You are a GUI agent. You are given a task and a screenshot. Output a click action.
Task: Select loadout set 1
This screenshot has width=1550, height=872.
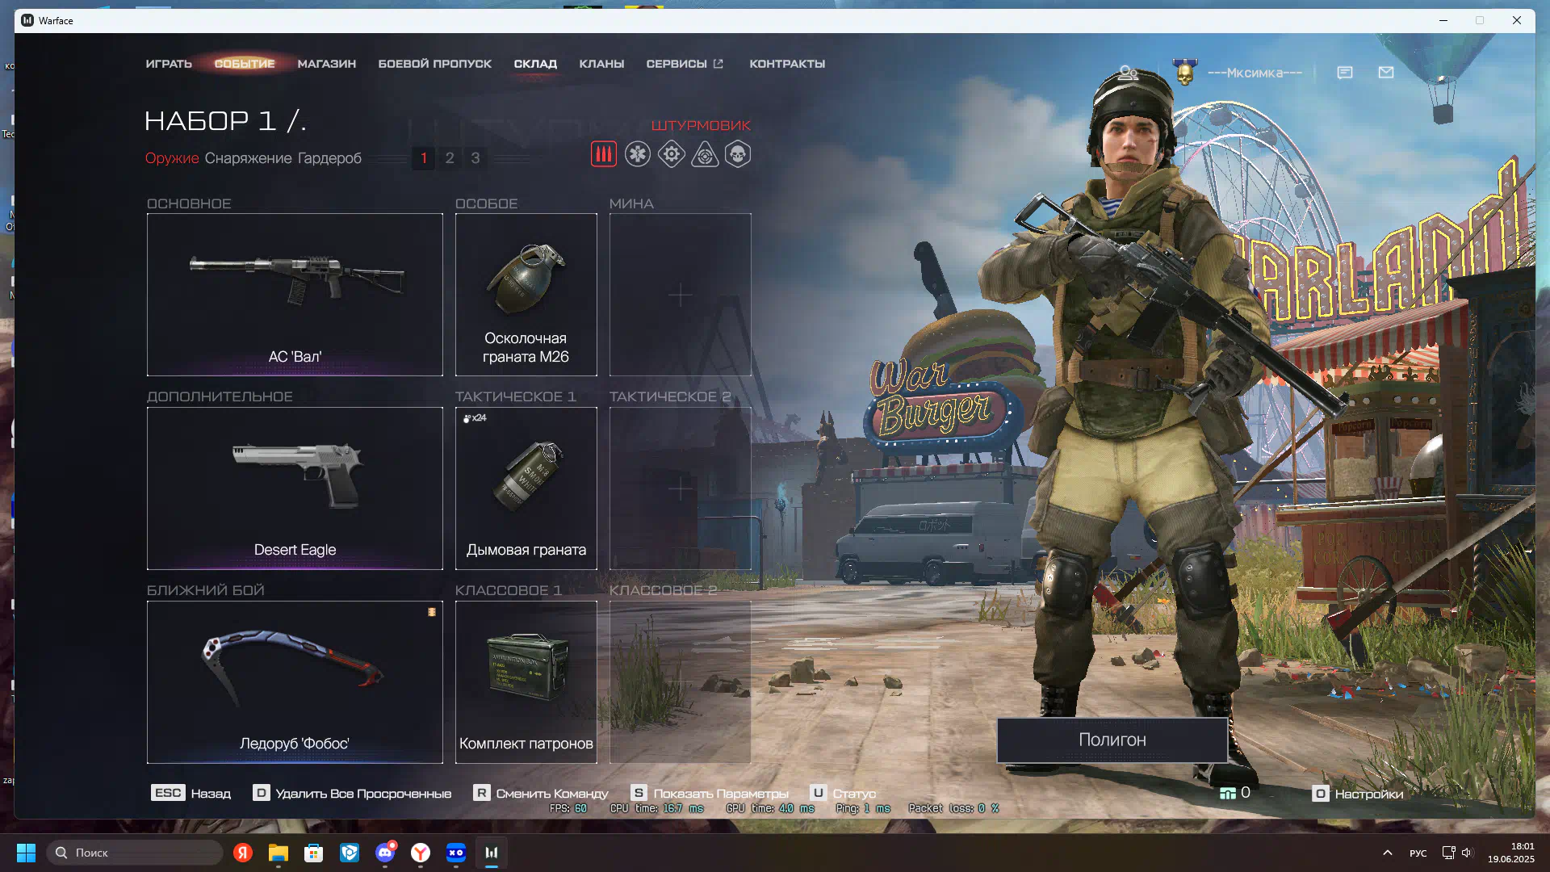[424, 158]
